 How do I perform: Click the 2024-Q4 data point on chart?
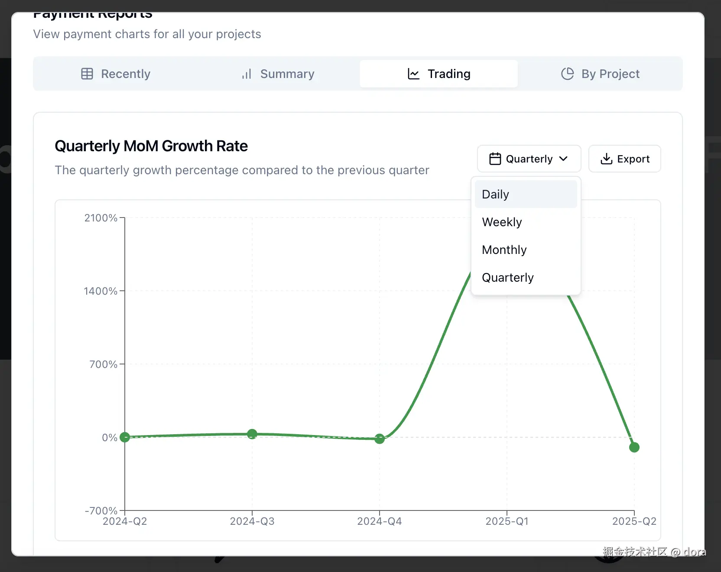coord(380,439)
